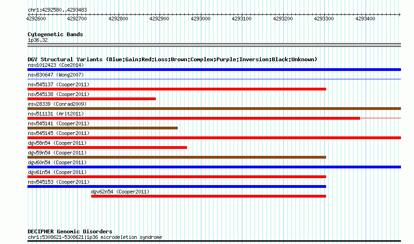Select the blue nsv545153 gain bar
414x244 pixels.
point(177,186)
